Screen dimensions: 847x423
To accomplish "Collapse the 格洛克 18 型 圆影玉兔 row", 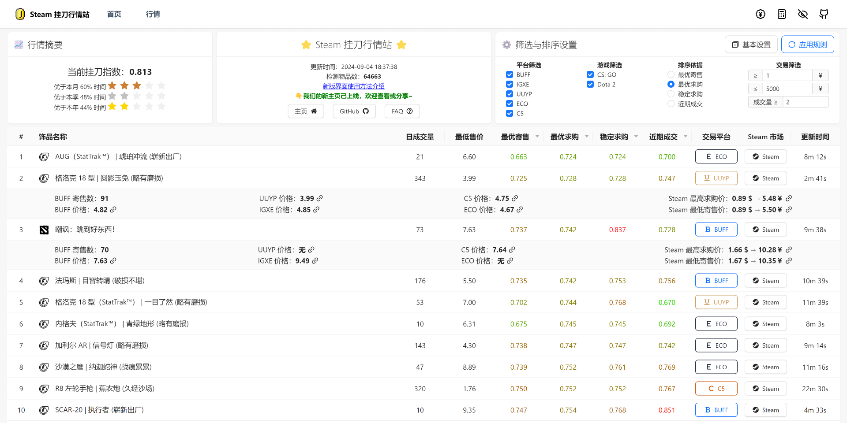I will click(423, 178).
